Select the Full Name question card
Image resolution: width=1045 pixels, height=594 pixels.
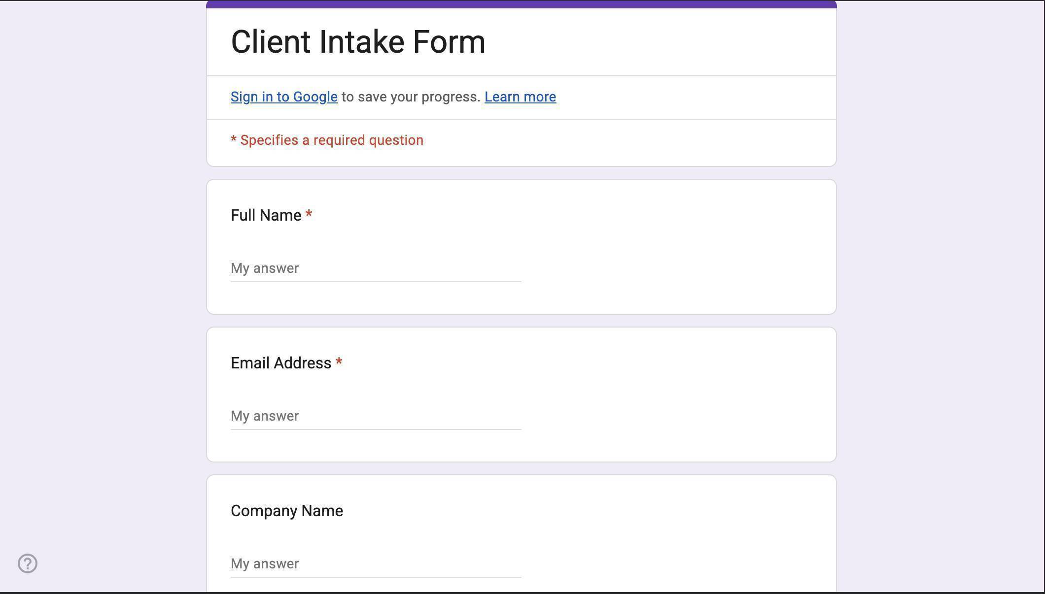coord(521,245)
